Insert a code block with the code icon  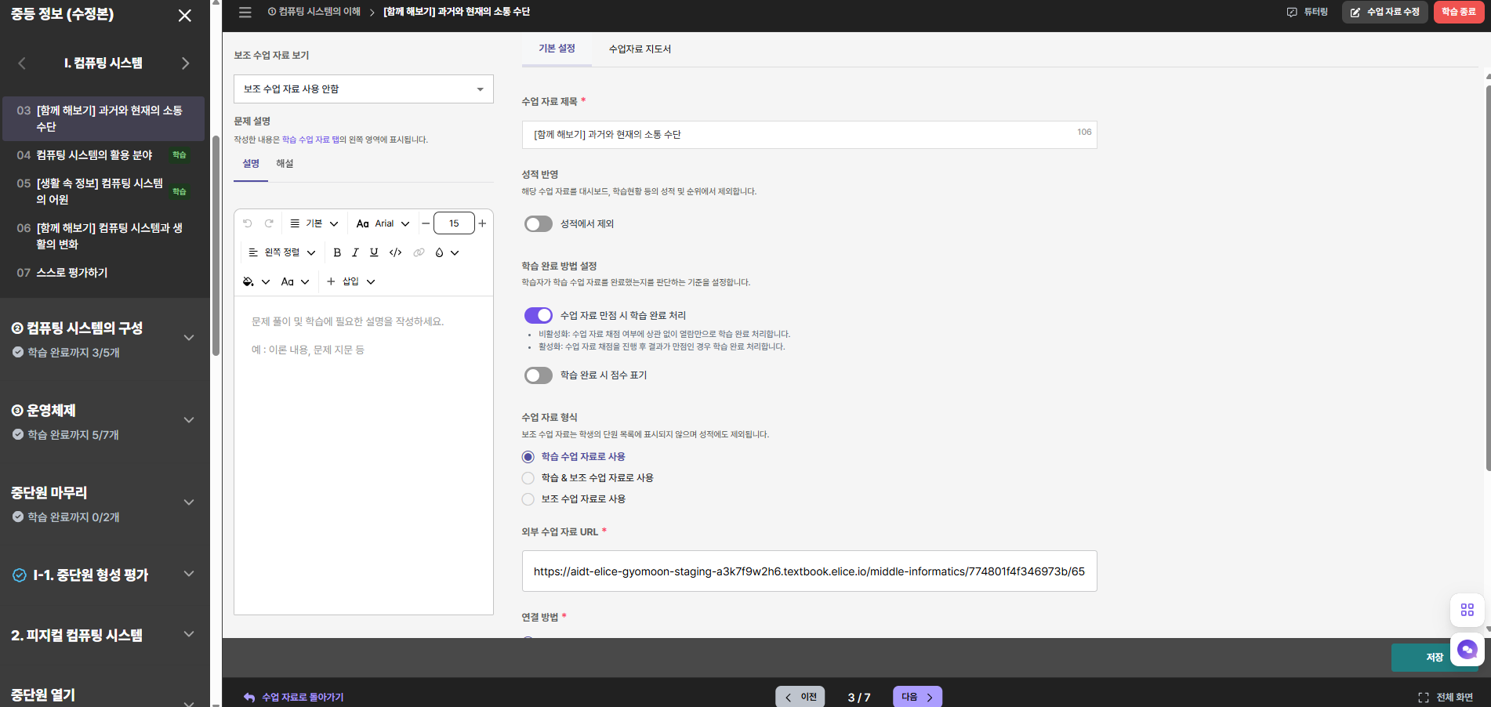395,252
